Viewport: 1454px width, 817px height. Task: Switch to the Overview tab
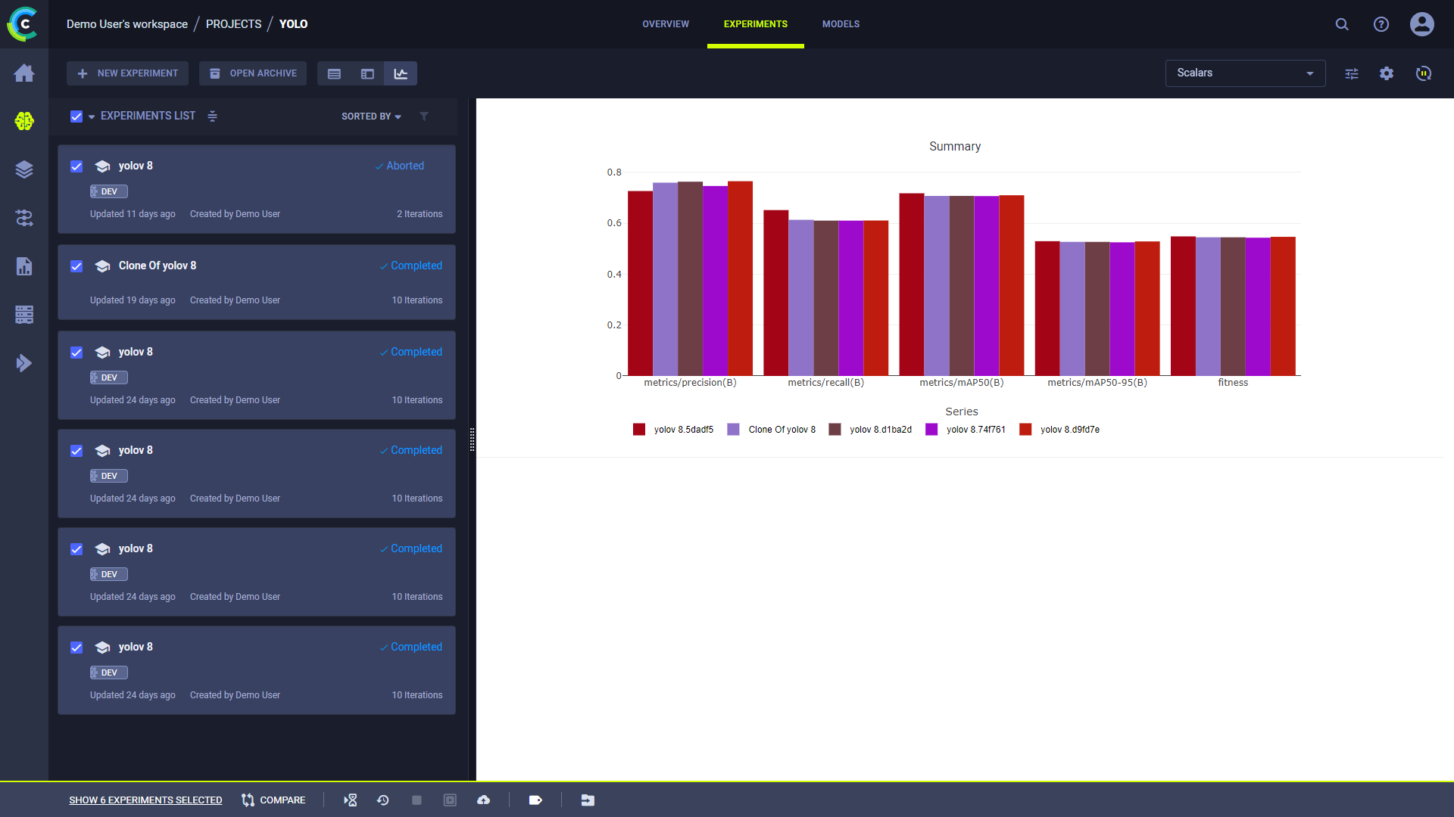click(x=666, y=24)
